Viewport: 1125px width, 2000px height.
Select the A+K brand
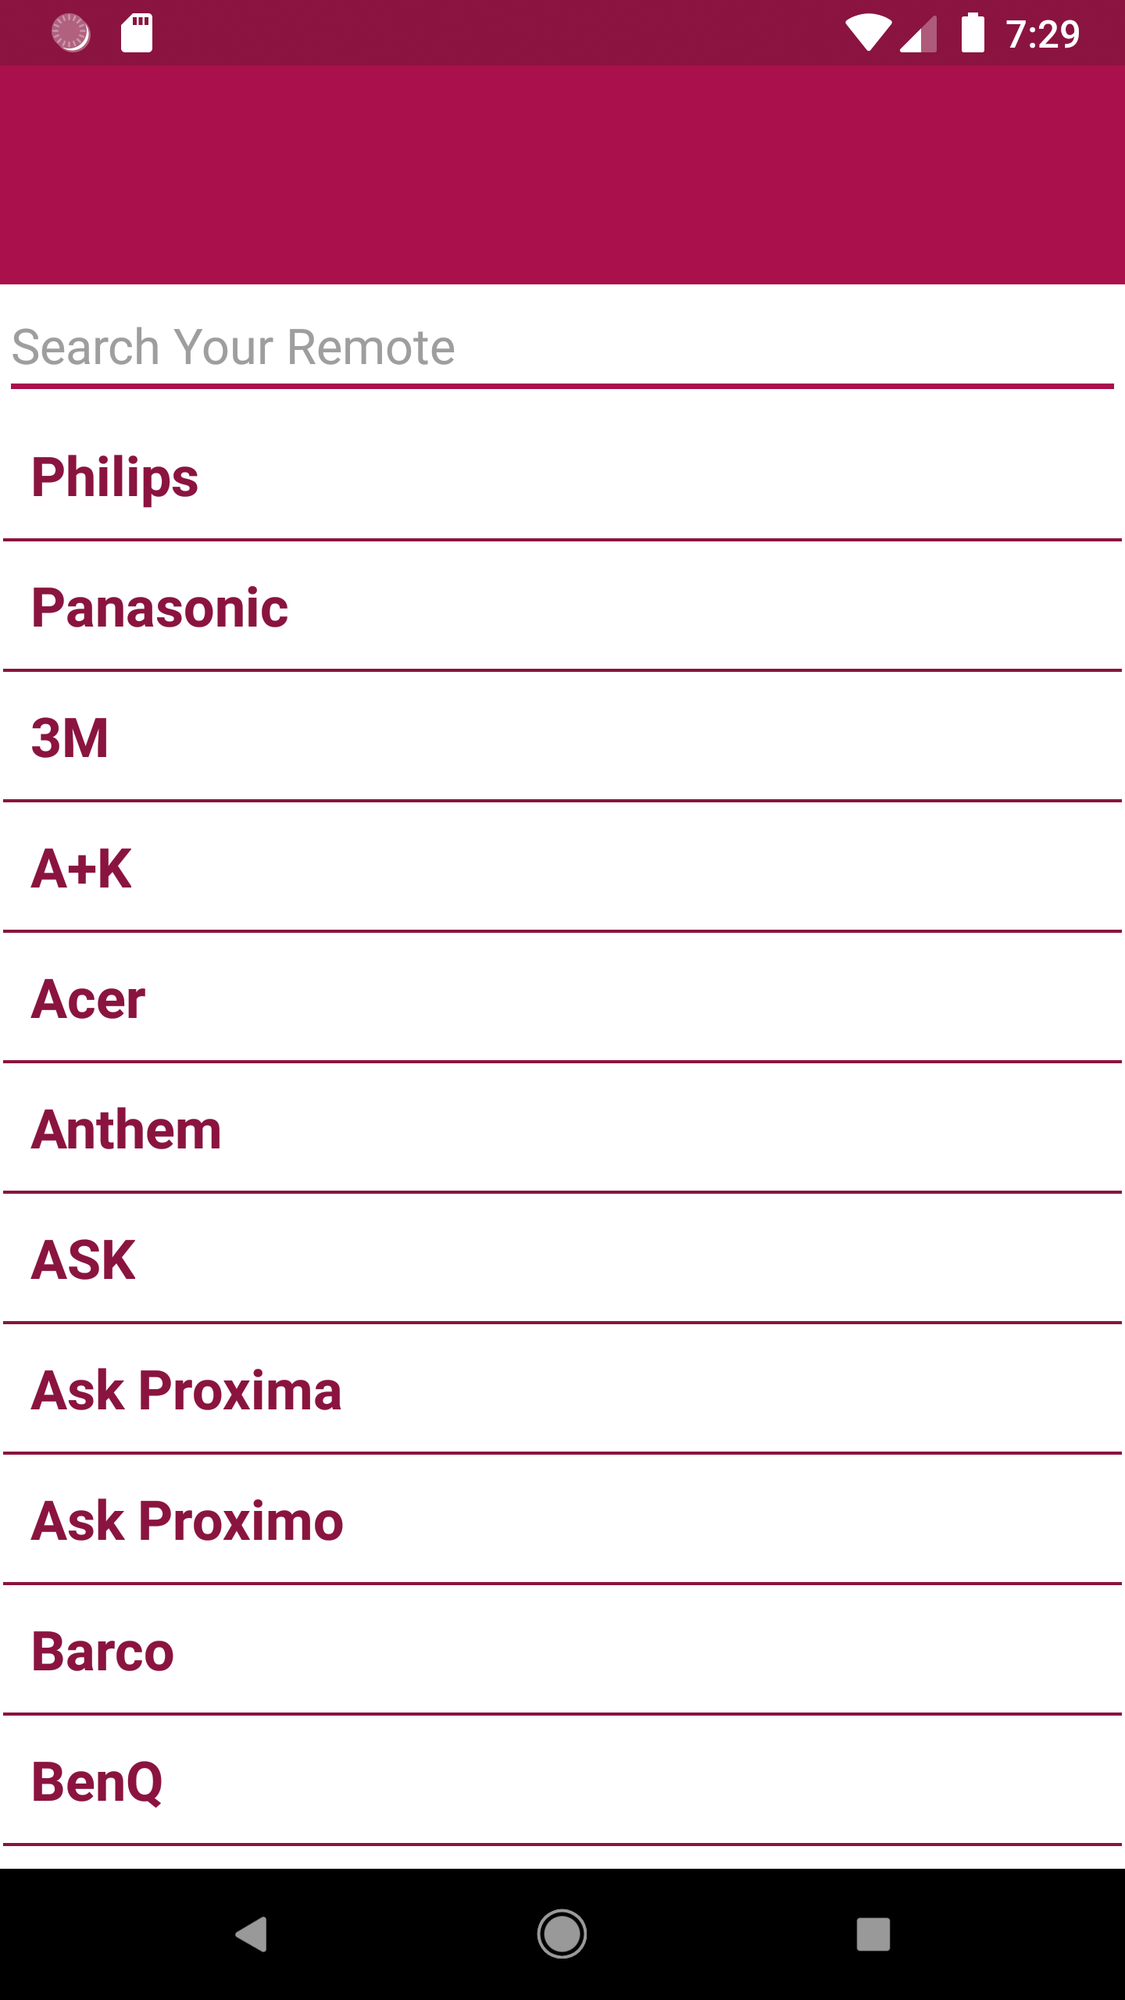pyautogui.click(x=562, y=869)
